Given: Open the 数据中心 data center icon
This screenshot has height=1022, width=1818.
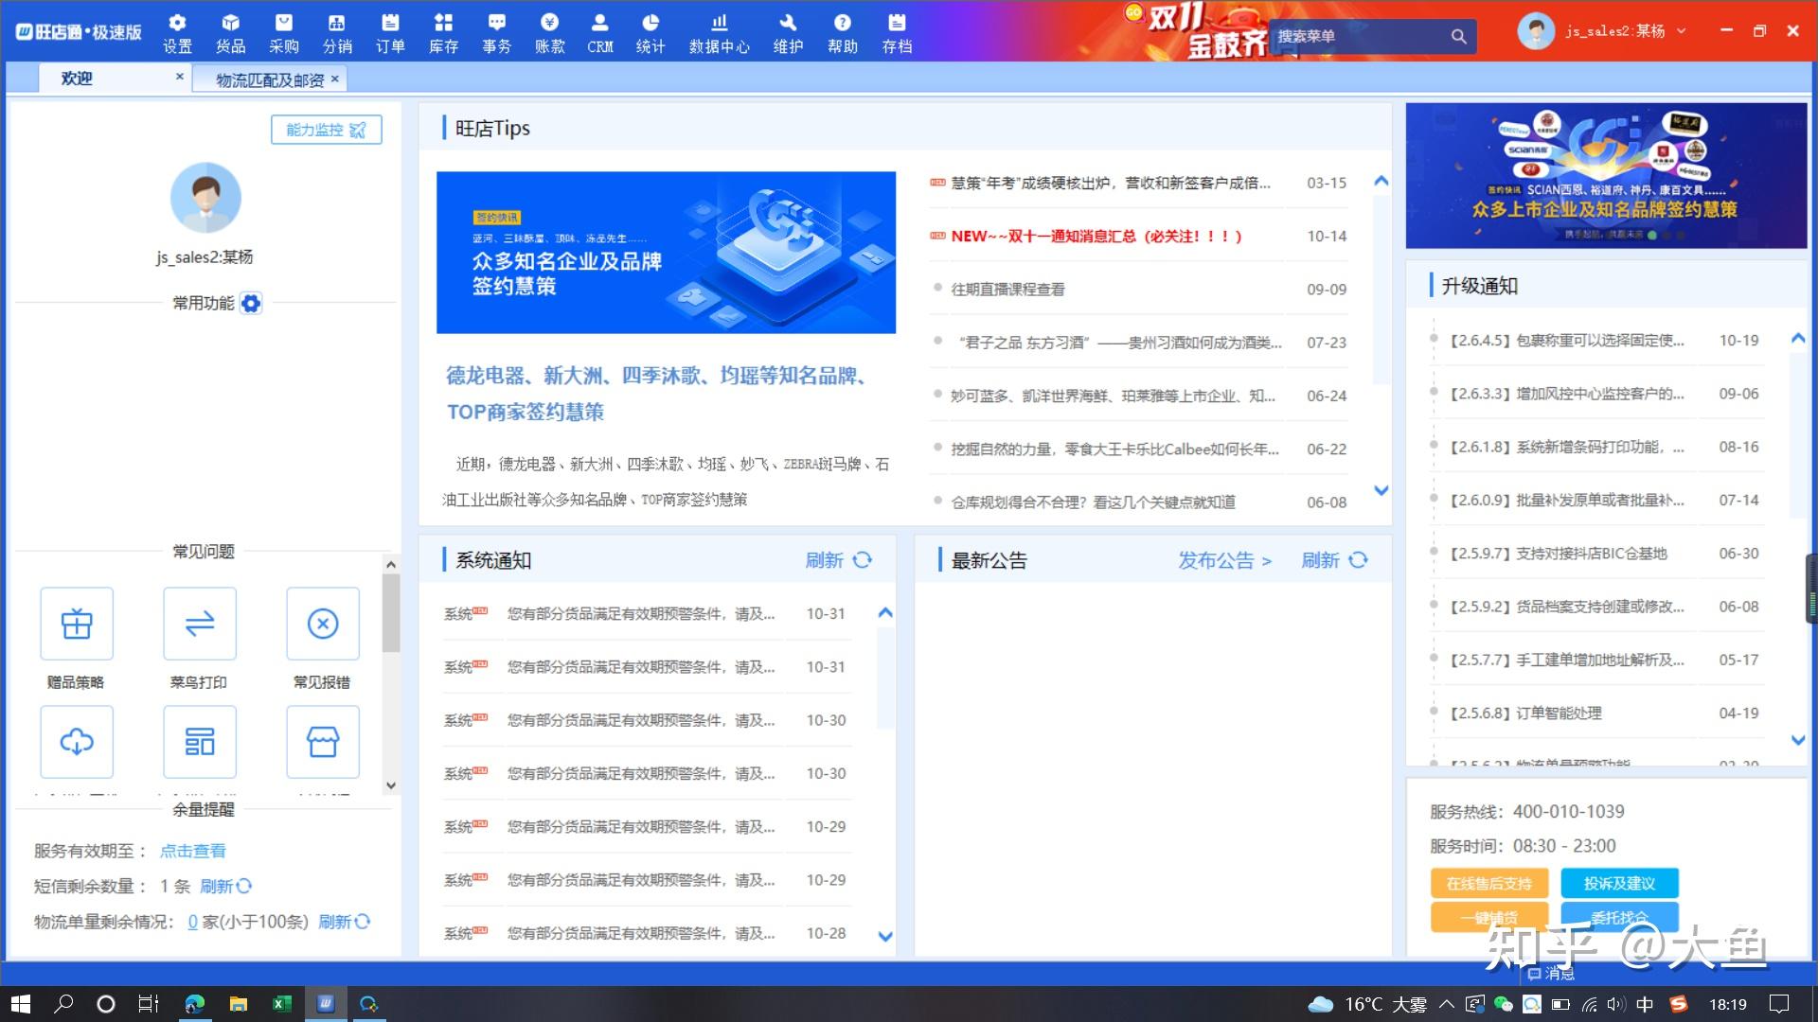Looking at the screenshot, I should click(720, 33).
